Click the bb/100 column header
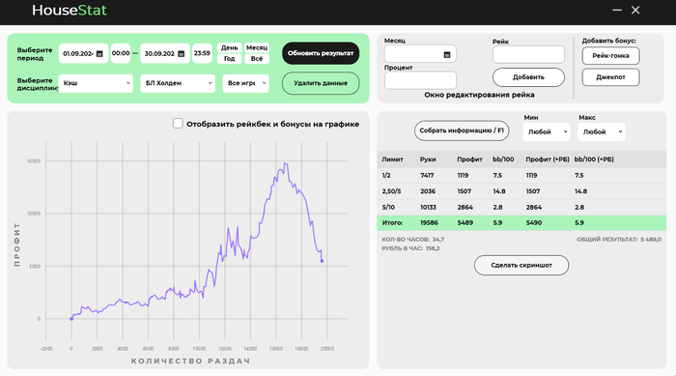Viewport: 676px width, 376px height. point(503,159)
